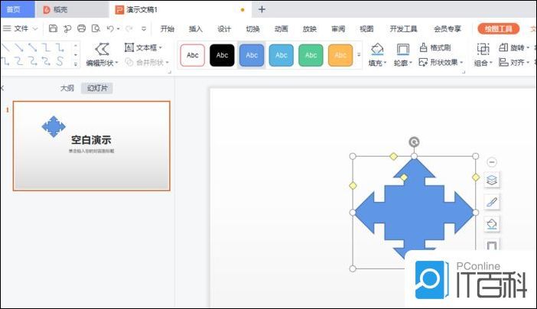
Task: Expand the shape styles gallery arrow
Action: click(x=359, y=55)
